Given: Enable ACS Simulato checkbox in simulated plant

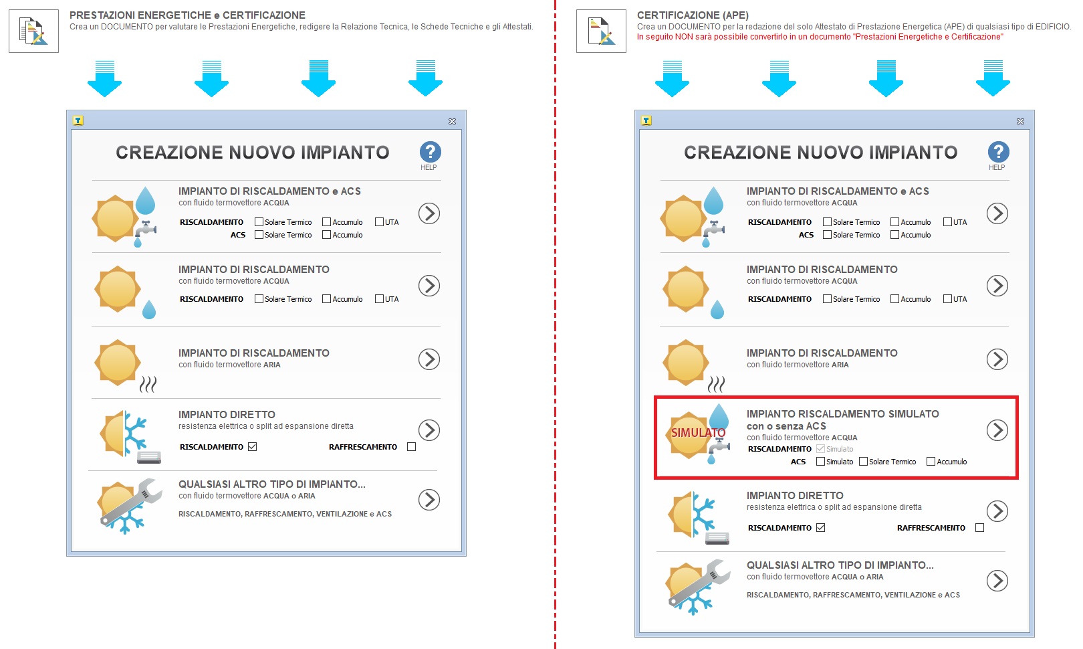Looking at the screenshot, I should (x=820, y=462).
